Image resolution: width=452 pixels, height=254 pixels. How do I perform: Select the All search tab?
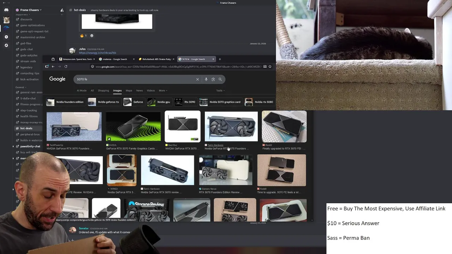click(x=92, y=90)
